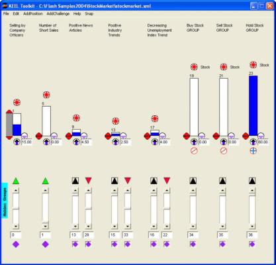Click the Stock starburst icon above bar 21
276x265 pixels.
coord(224,67)
